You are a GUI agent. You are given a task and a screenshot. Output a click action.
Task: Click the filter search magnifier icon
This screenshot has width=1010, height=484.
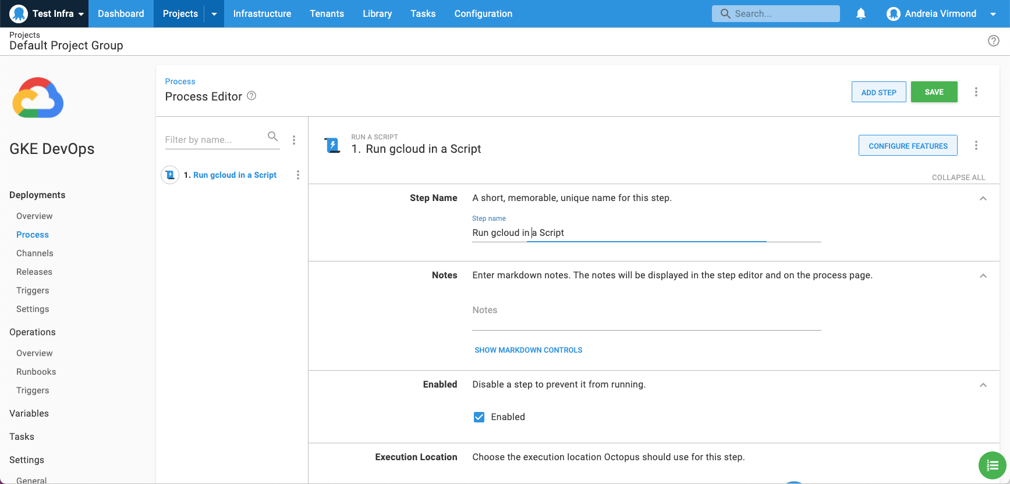point(272,137)
